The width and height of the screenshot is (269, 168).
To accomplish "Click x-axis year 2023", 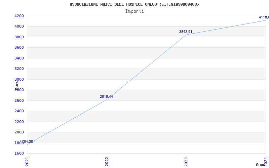I will coord(186,162).
